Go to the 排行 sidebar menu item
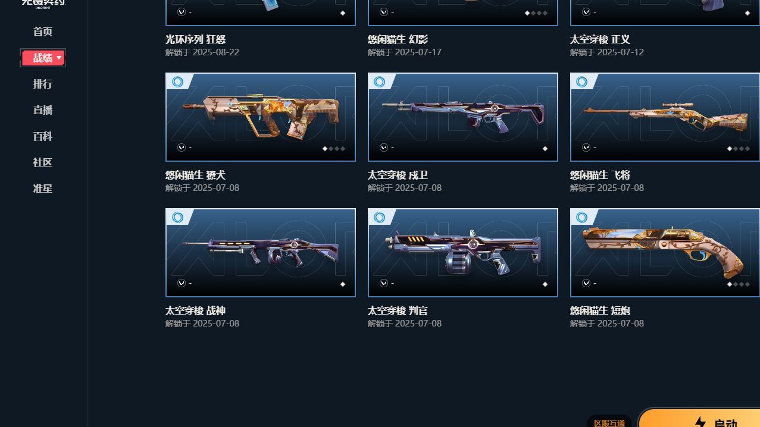This screenshot has height=427, width=760. [43, 84]
